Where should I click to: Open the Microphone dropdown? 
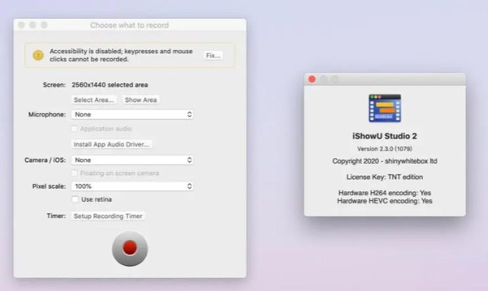pyautogui.click(x=133, y=114)
